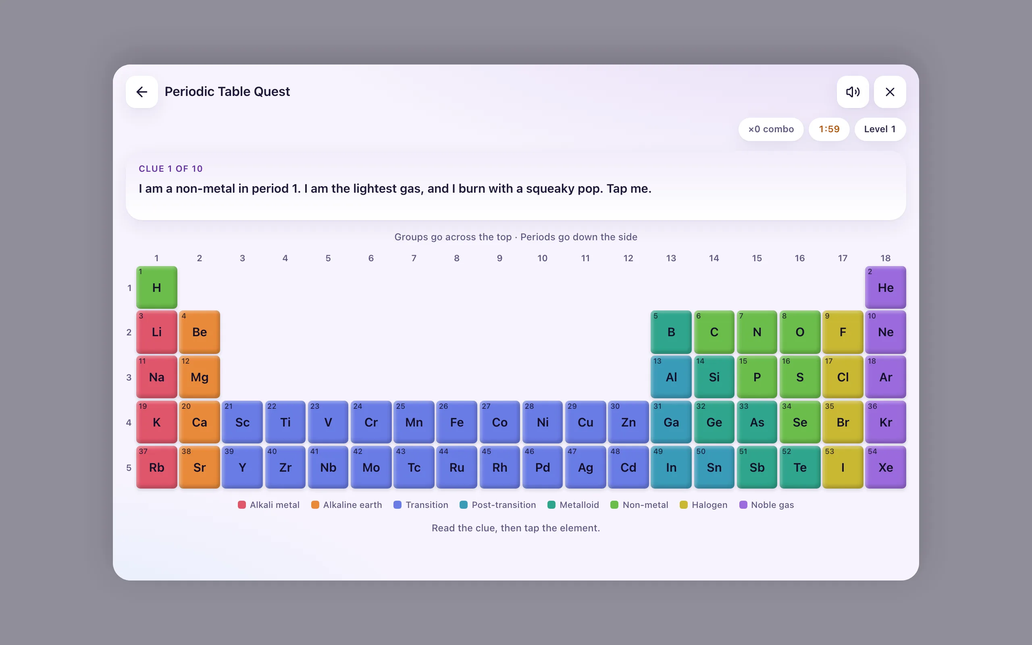Tap the Neon (Ne) tile

click(x=885, y=332)
